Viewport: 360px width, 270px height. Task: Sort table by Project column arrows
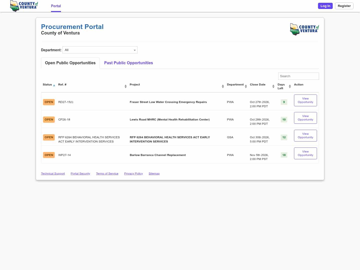click(x=223, y=86)
